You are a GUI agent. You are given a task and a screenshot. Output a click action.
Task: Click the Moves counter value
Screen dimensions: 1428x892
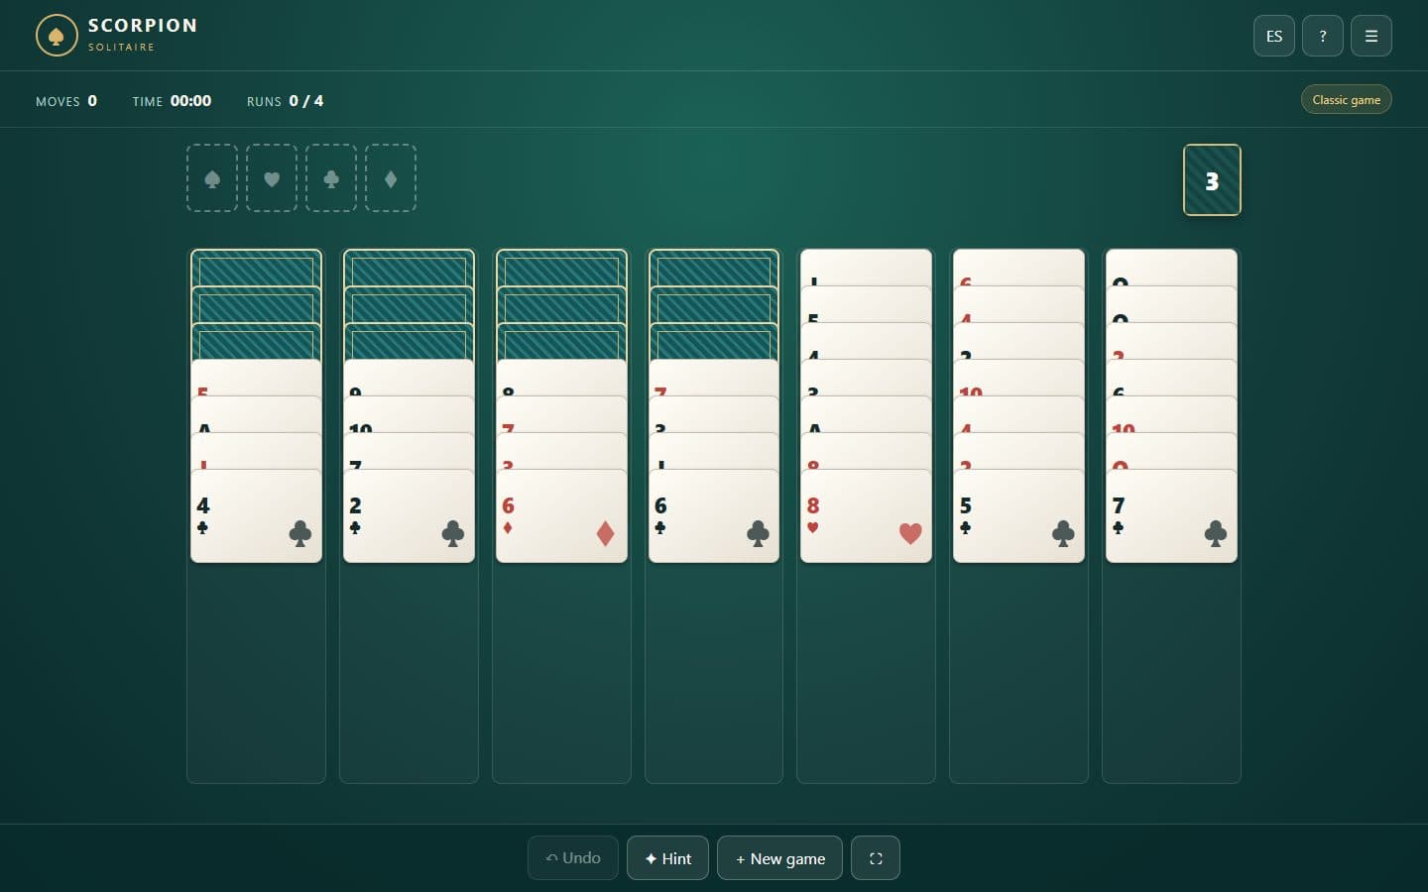point(92,100)
